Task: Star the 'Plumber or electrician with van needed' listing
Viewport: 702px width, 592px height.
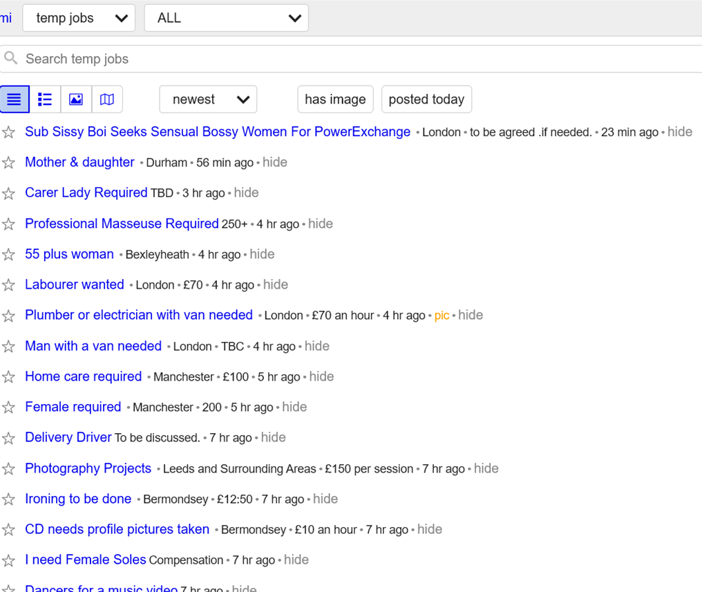Action: click(x=8, y=316)
